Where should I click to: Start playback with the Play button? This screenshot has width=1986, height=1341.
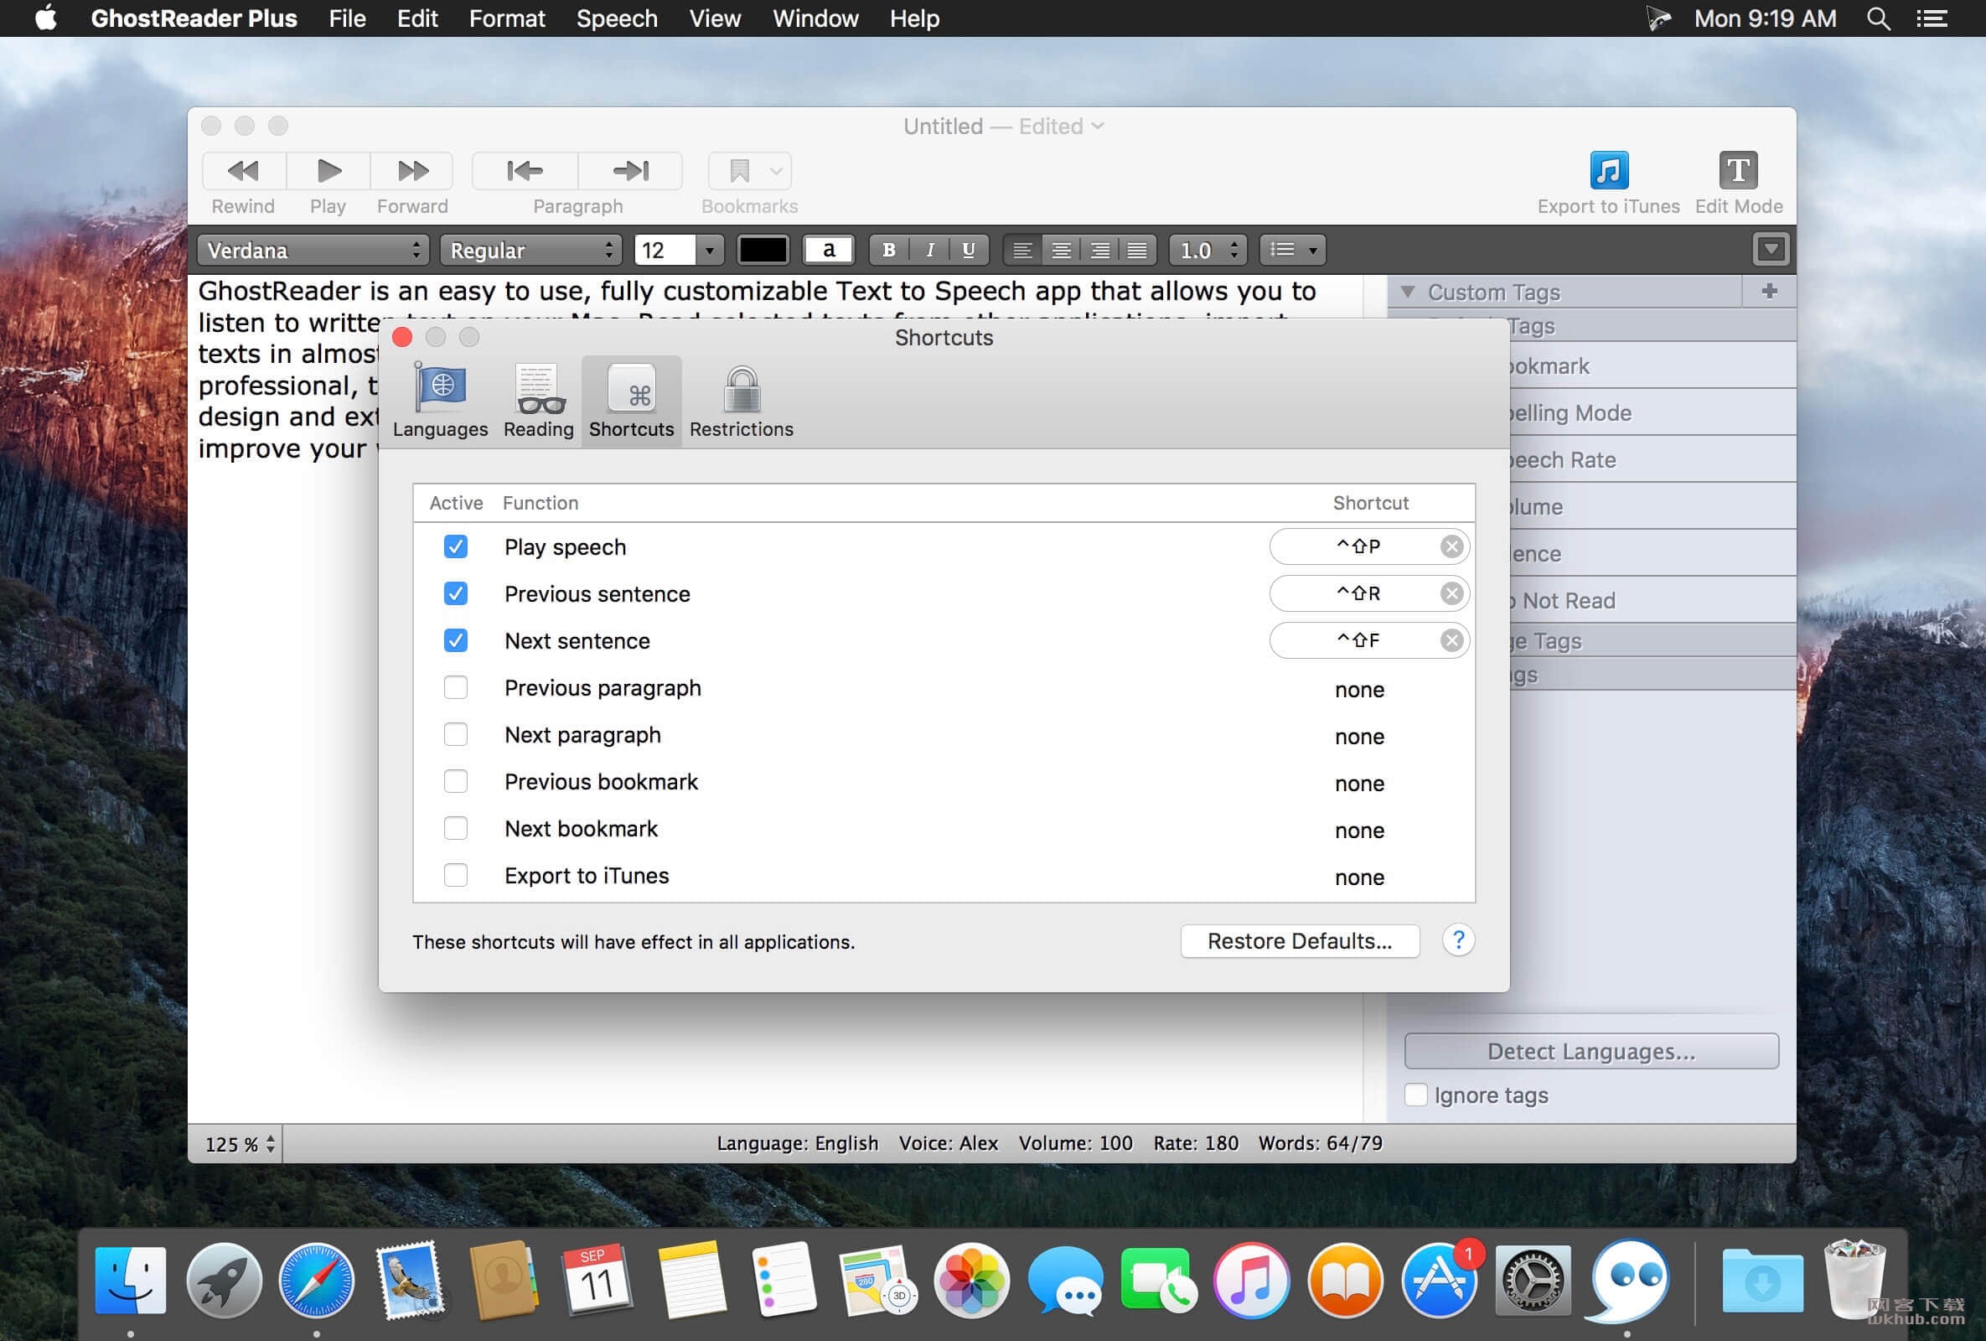[x=328, y=171]
